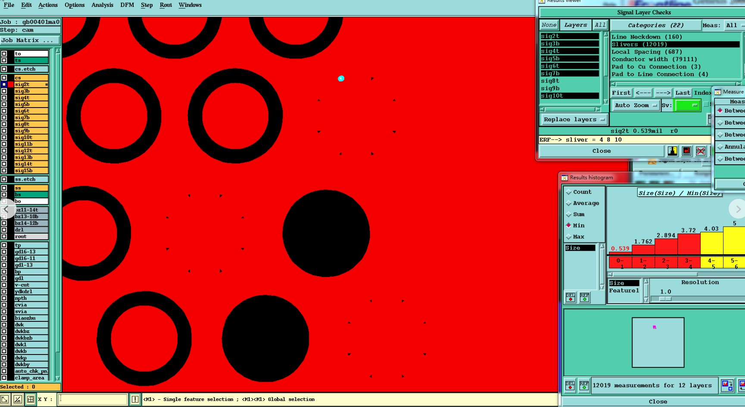Toggle sig2t layer display checkbox

tap(4, 84)
